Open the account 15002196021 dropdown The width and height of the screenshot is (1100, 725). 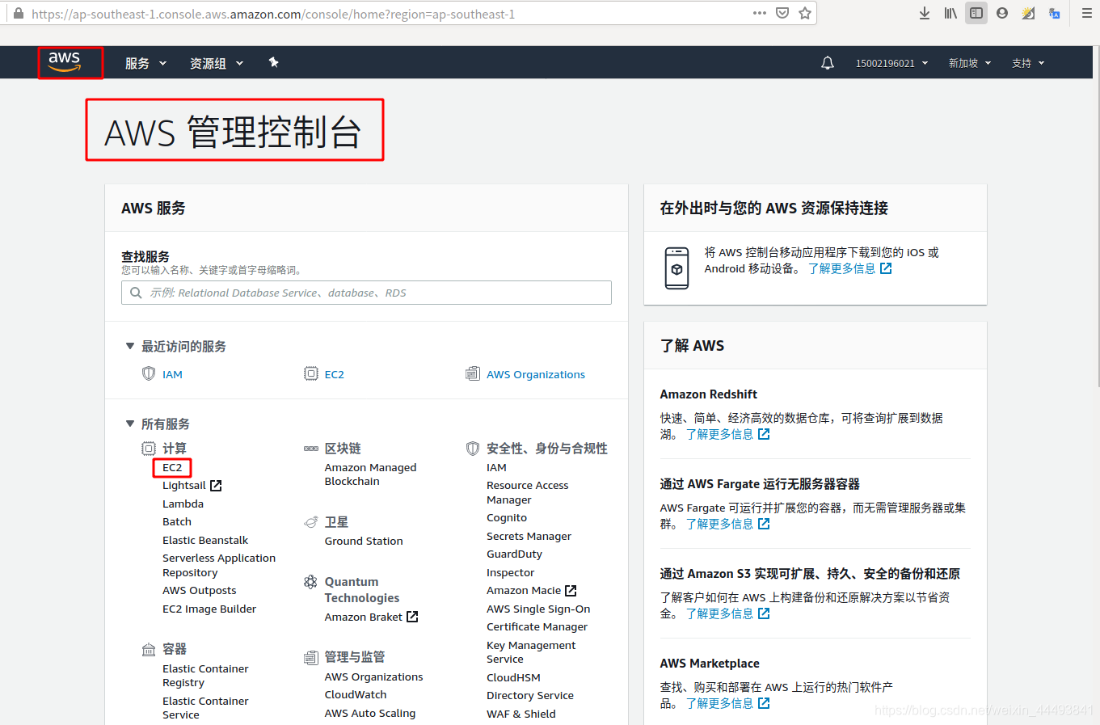tap(891, 63)
